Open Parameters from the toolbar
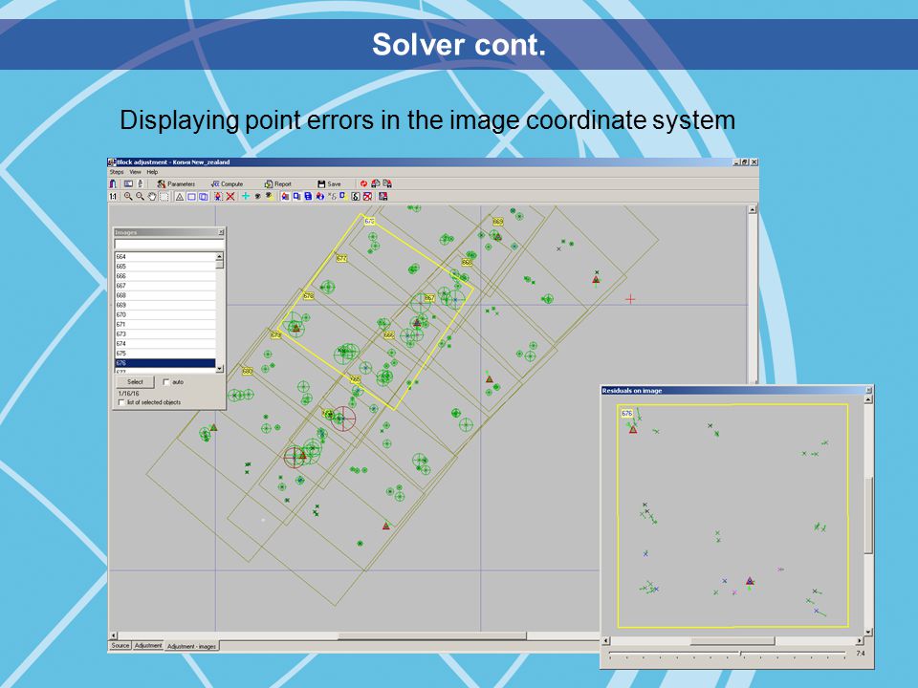This screenshot has width=918, height=688. pos(176,183)
